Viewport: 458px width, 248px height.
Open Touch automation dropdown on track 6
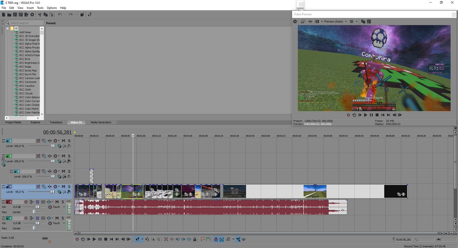[x=64, y=223]
